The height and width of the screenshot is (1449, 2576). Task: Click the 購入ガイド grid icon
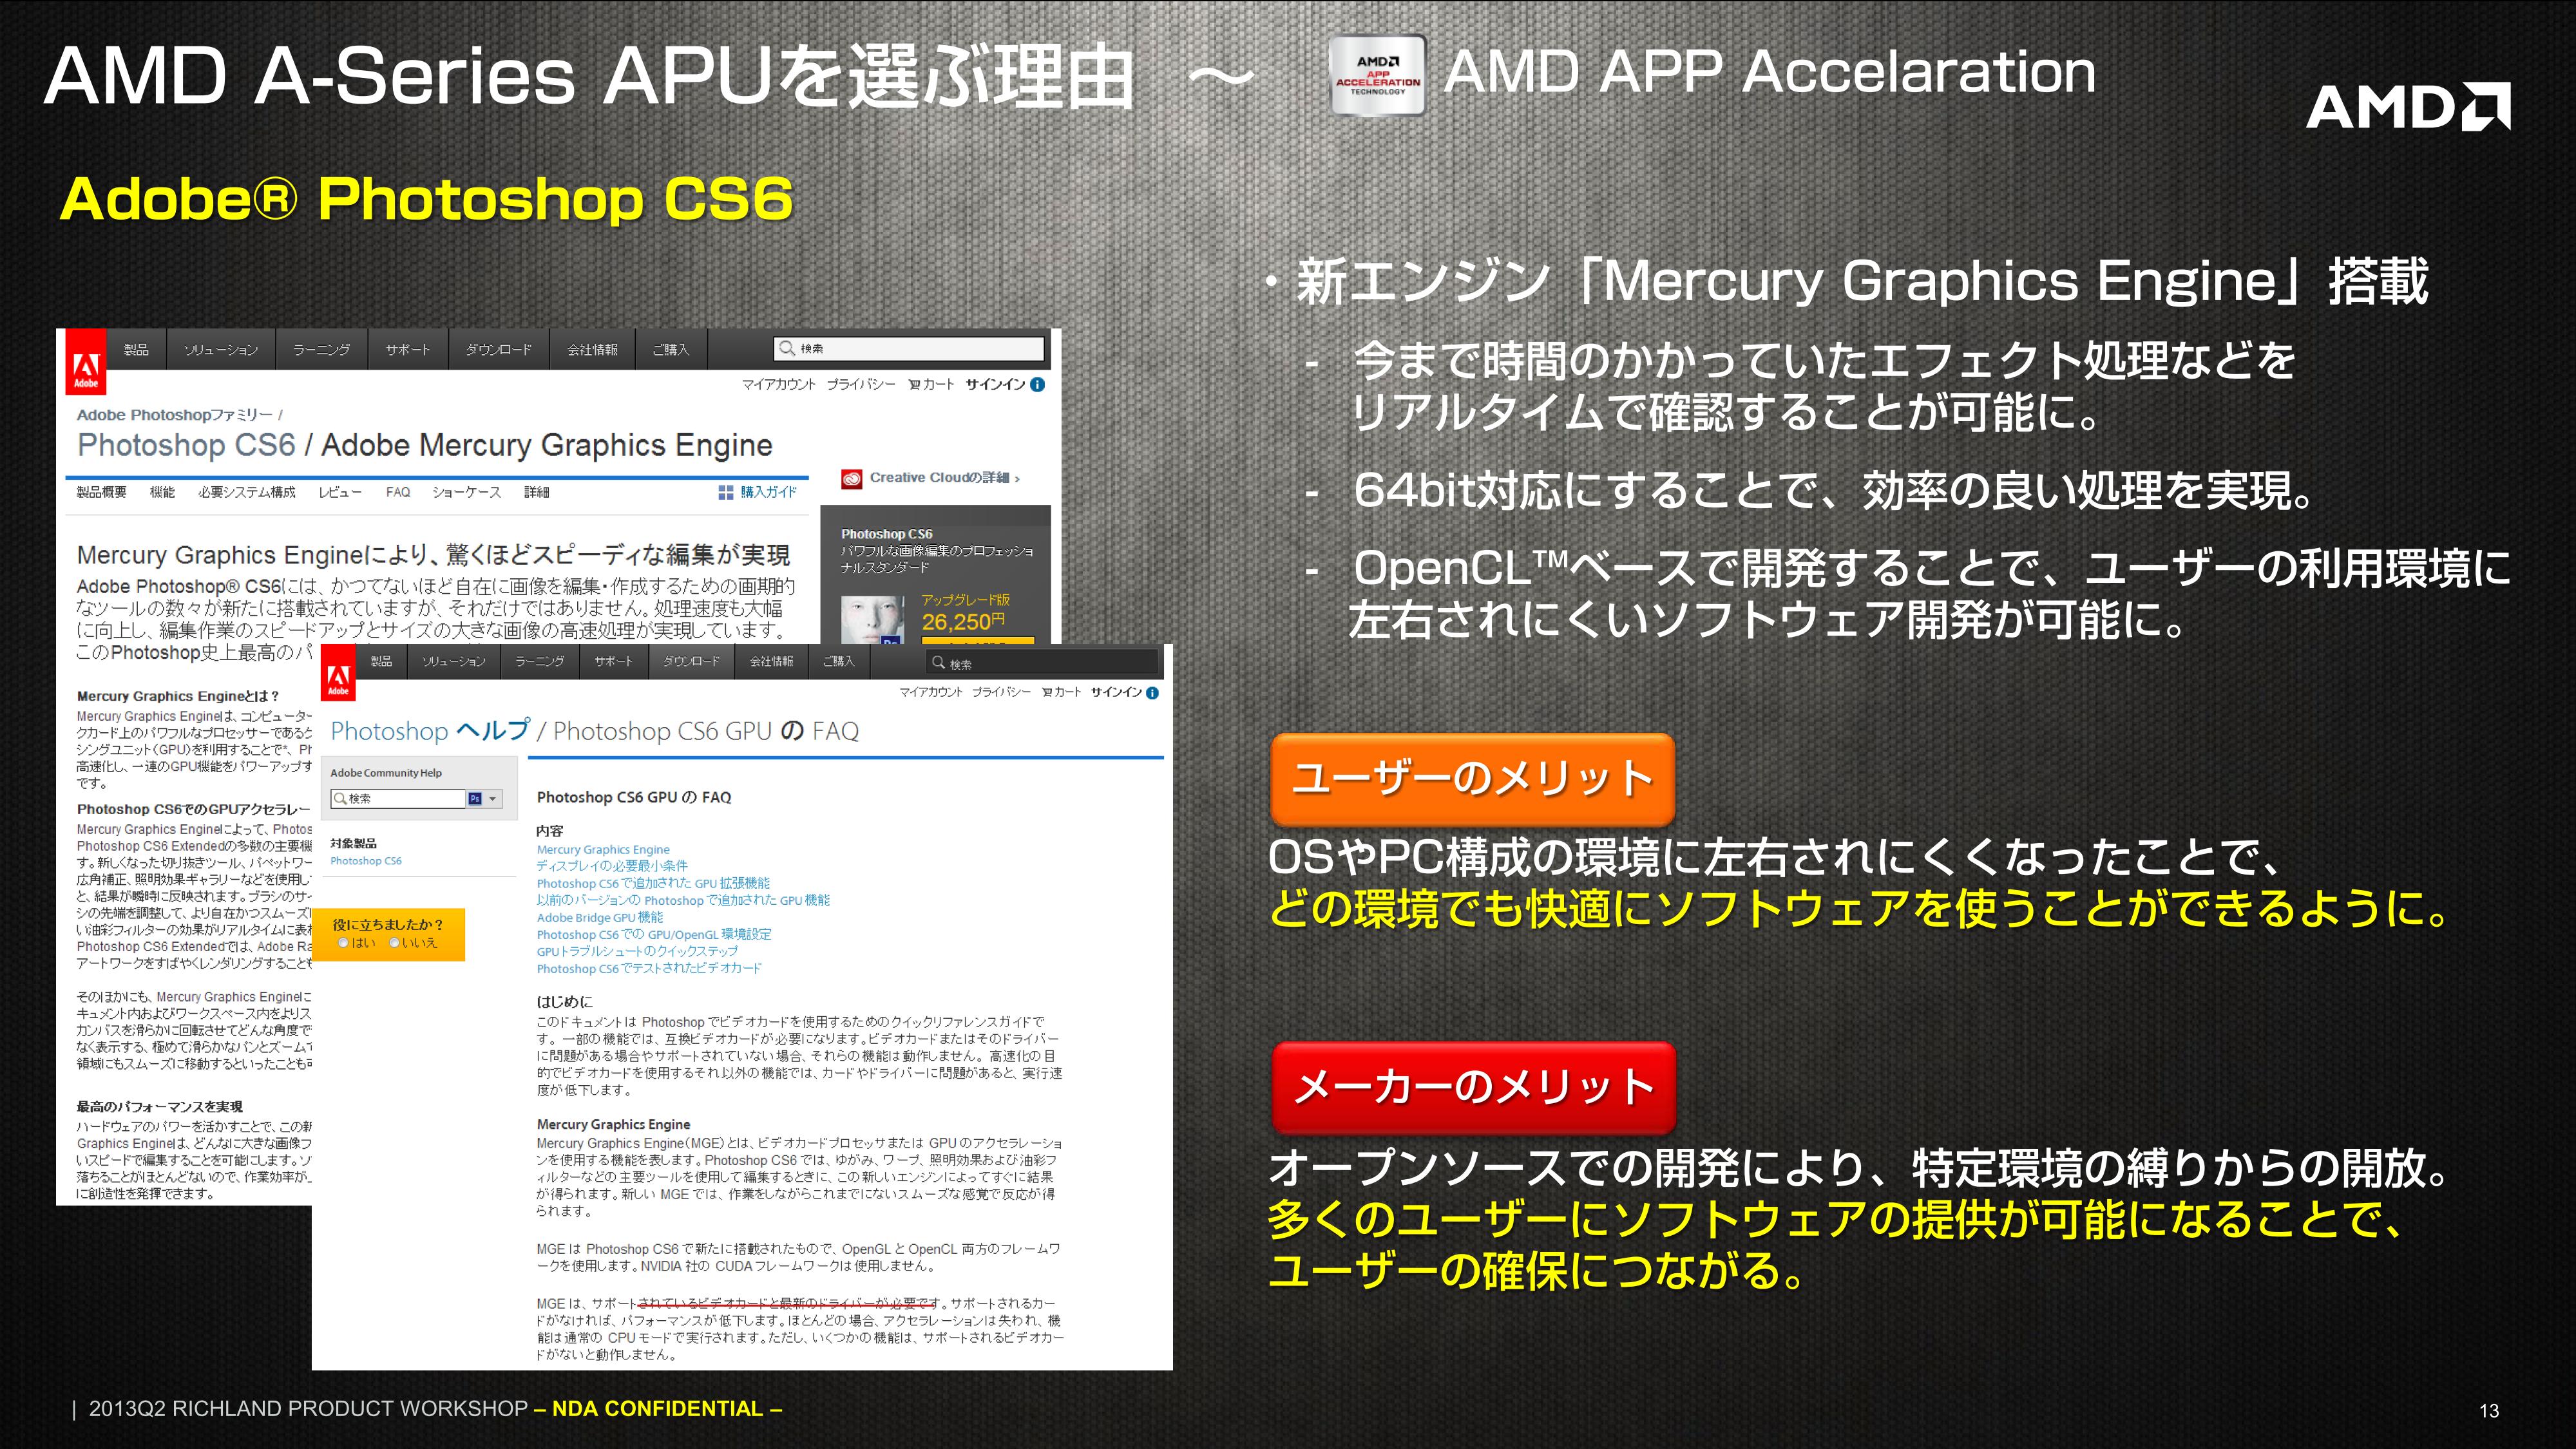[725, 492]
